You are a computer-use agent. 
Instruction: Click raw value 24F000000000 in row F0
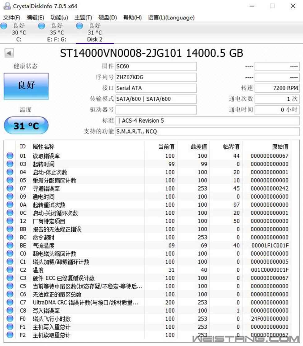[x=270, y=319]
